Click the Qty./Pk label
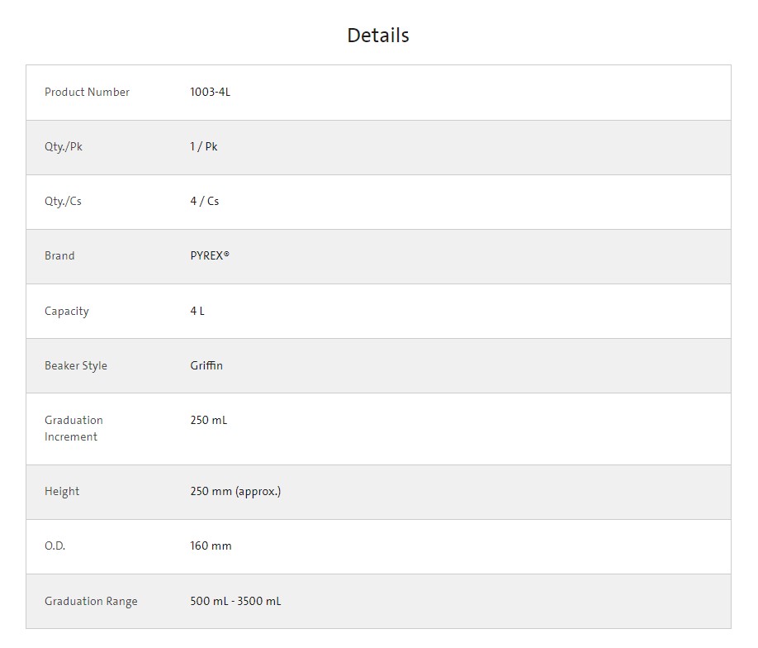 (64, 147)
